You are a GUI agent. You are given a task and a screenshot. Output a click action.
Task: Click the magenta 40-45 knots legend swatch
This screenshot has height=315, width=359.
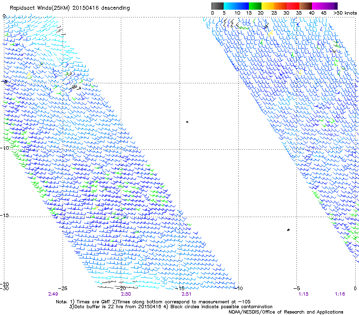click(x=318, y=6)
